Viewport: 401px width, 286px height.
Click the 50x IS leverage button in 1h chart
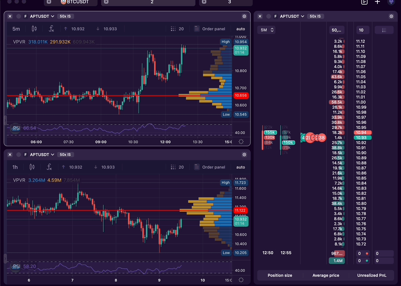point(65,155)
